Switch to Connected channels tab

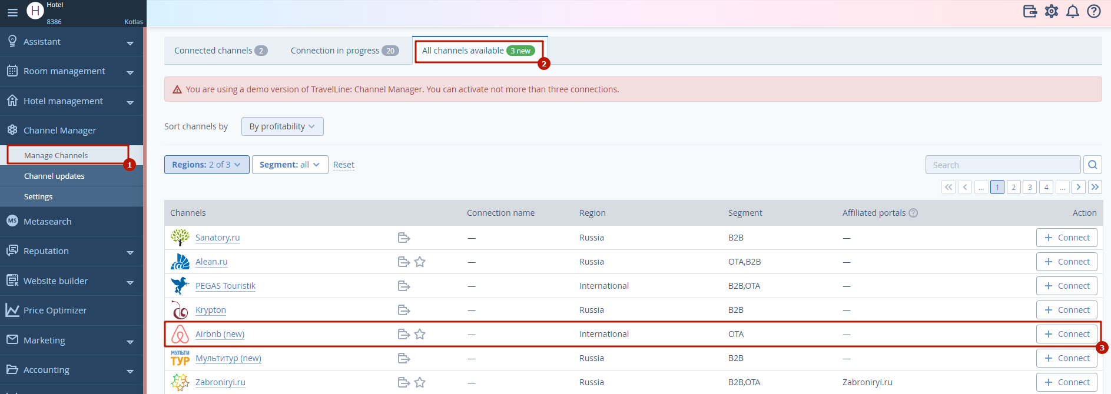(x=221, y=51)
